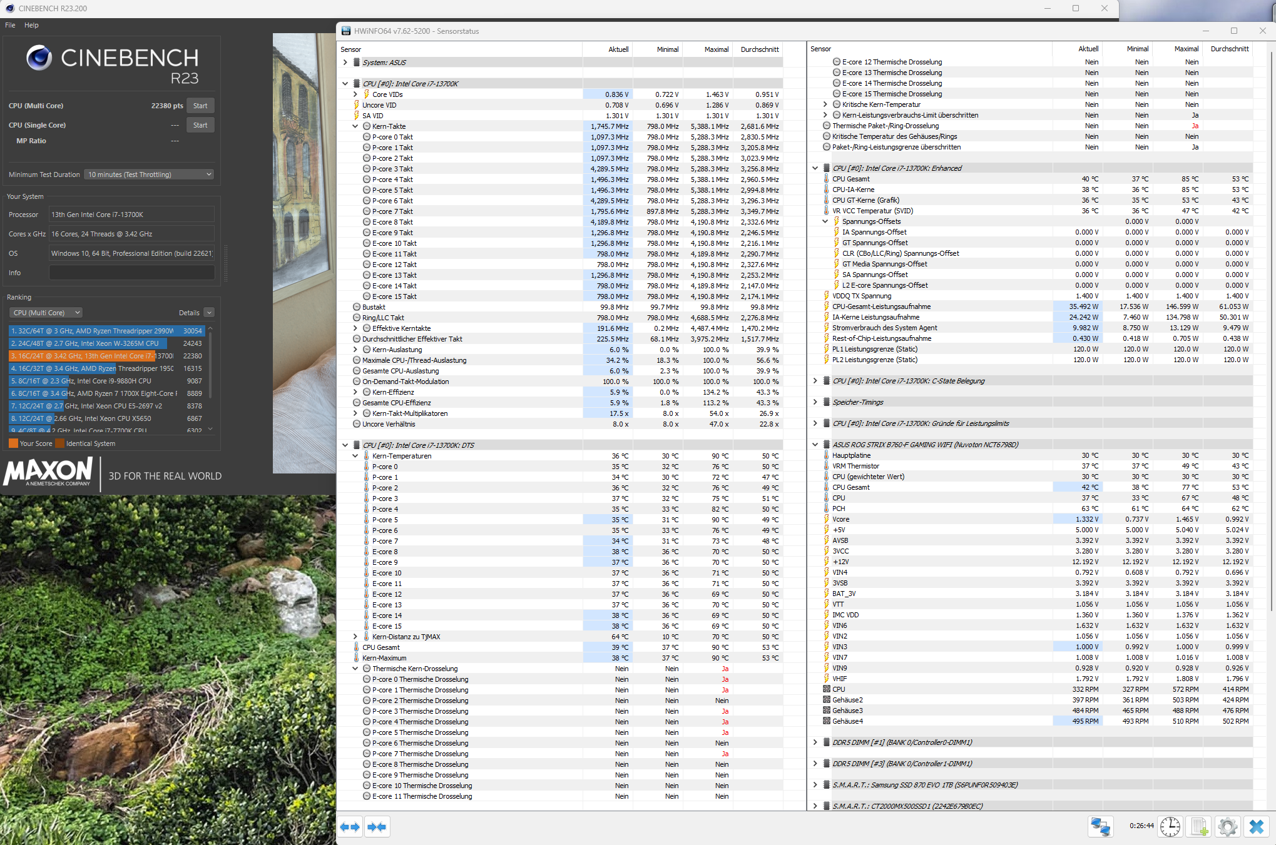Click the thermometer icon beside Hauptplatine
1276x845 pixels.
(x=827, y=455)
